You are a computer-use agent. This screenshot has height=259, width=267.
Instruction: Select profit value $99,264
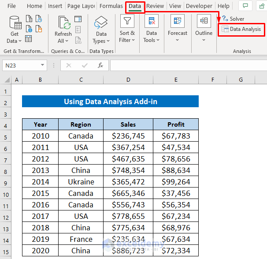coord(176,182)
